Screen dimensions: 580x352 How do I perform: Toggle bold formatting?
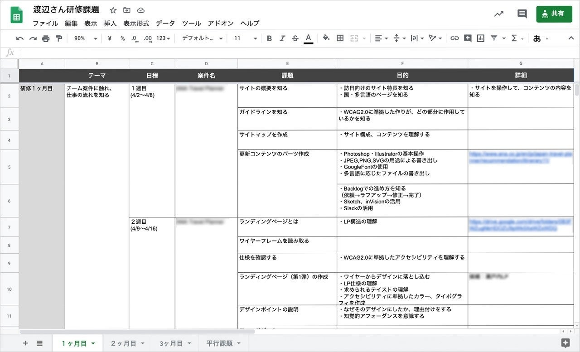(269, 39)
